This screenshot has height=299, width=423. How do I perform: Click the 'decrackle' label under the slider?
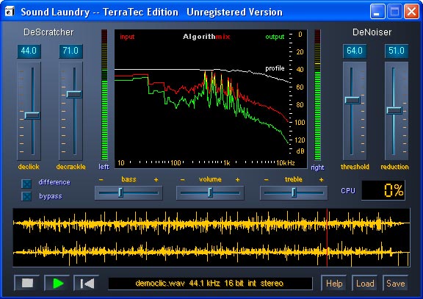click(70, 167)
